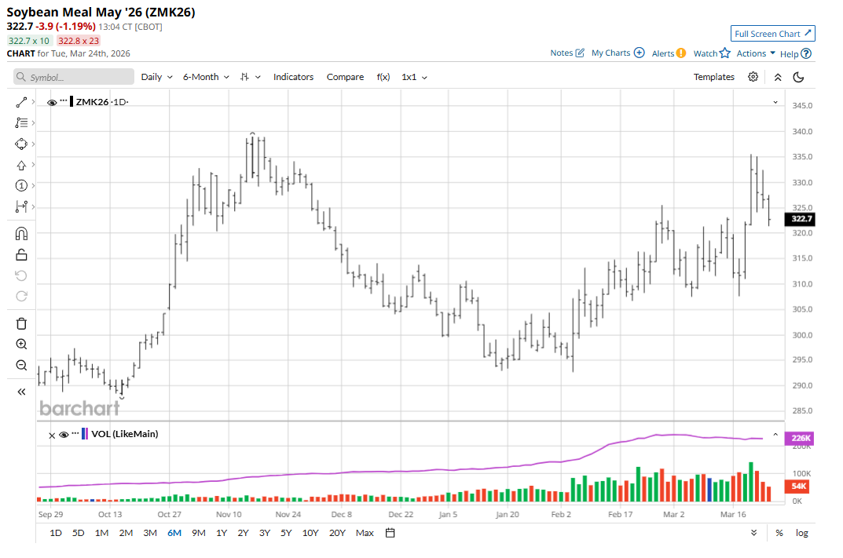Image resolution: width=843 pixels, height=558 pixels.
Task: Open Alerts with the exclamation icon
Action: [681, 53]
